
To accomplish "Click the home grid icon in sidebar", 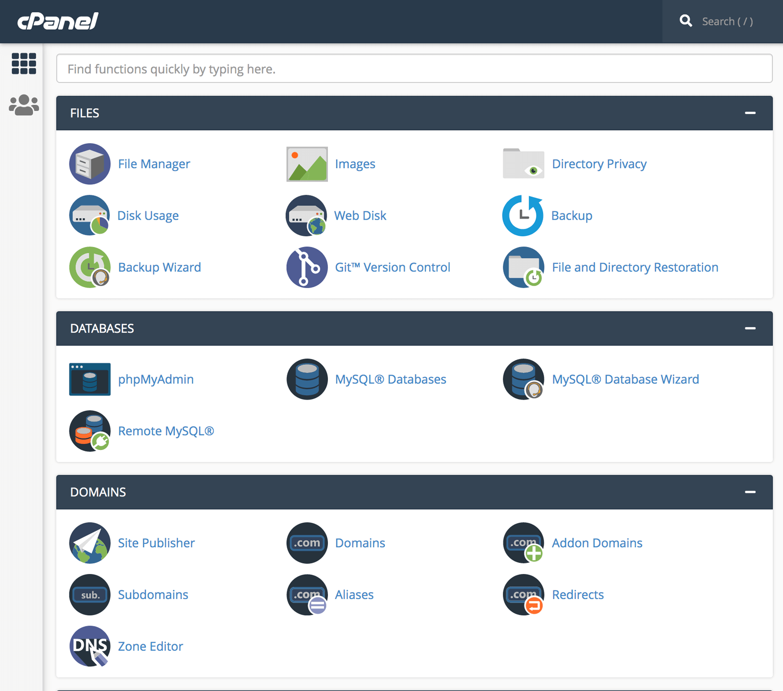I will pyautogui.click(x=24, y=64).
